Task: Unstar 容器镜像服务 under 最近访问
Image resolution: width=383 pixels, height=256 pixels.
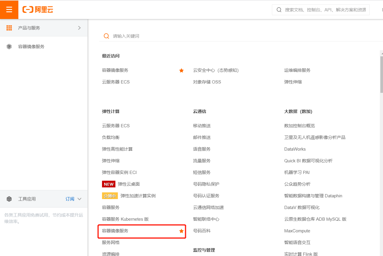Action: coord(181,70)
